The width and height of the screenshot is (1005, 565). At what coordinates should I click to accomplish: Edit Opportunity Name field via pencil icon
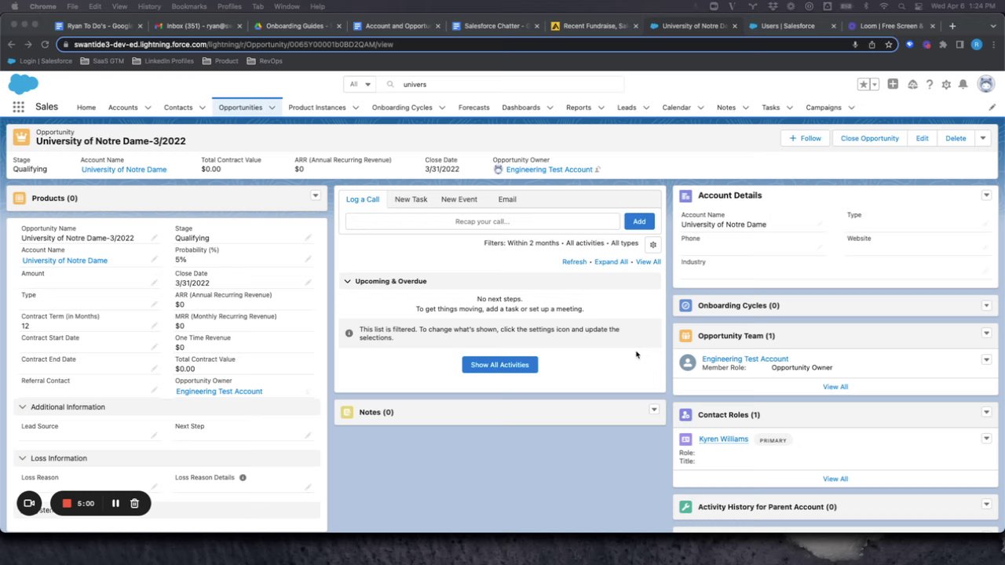point(154,238)
